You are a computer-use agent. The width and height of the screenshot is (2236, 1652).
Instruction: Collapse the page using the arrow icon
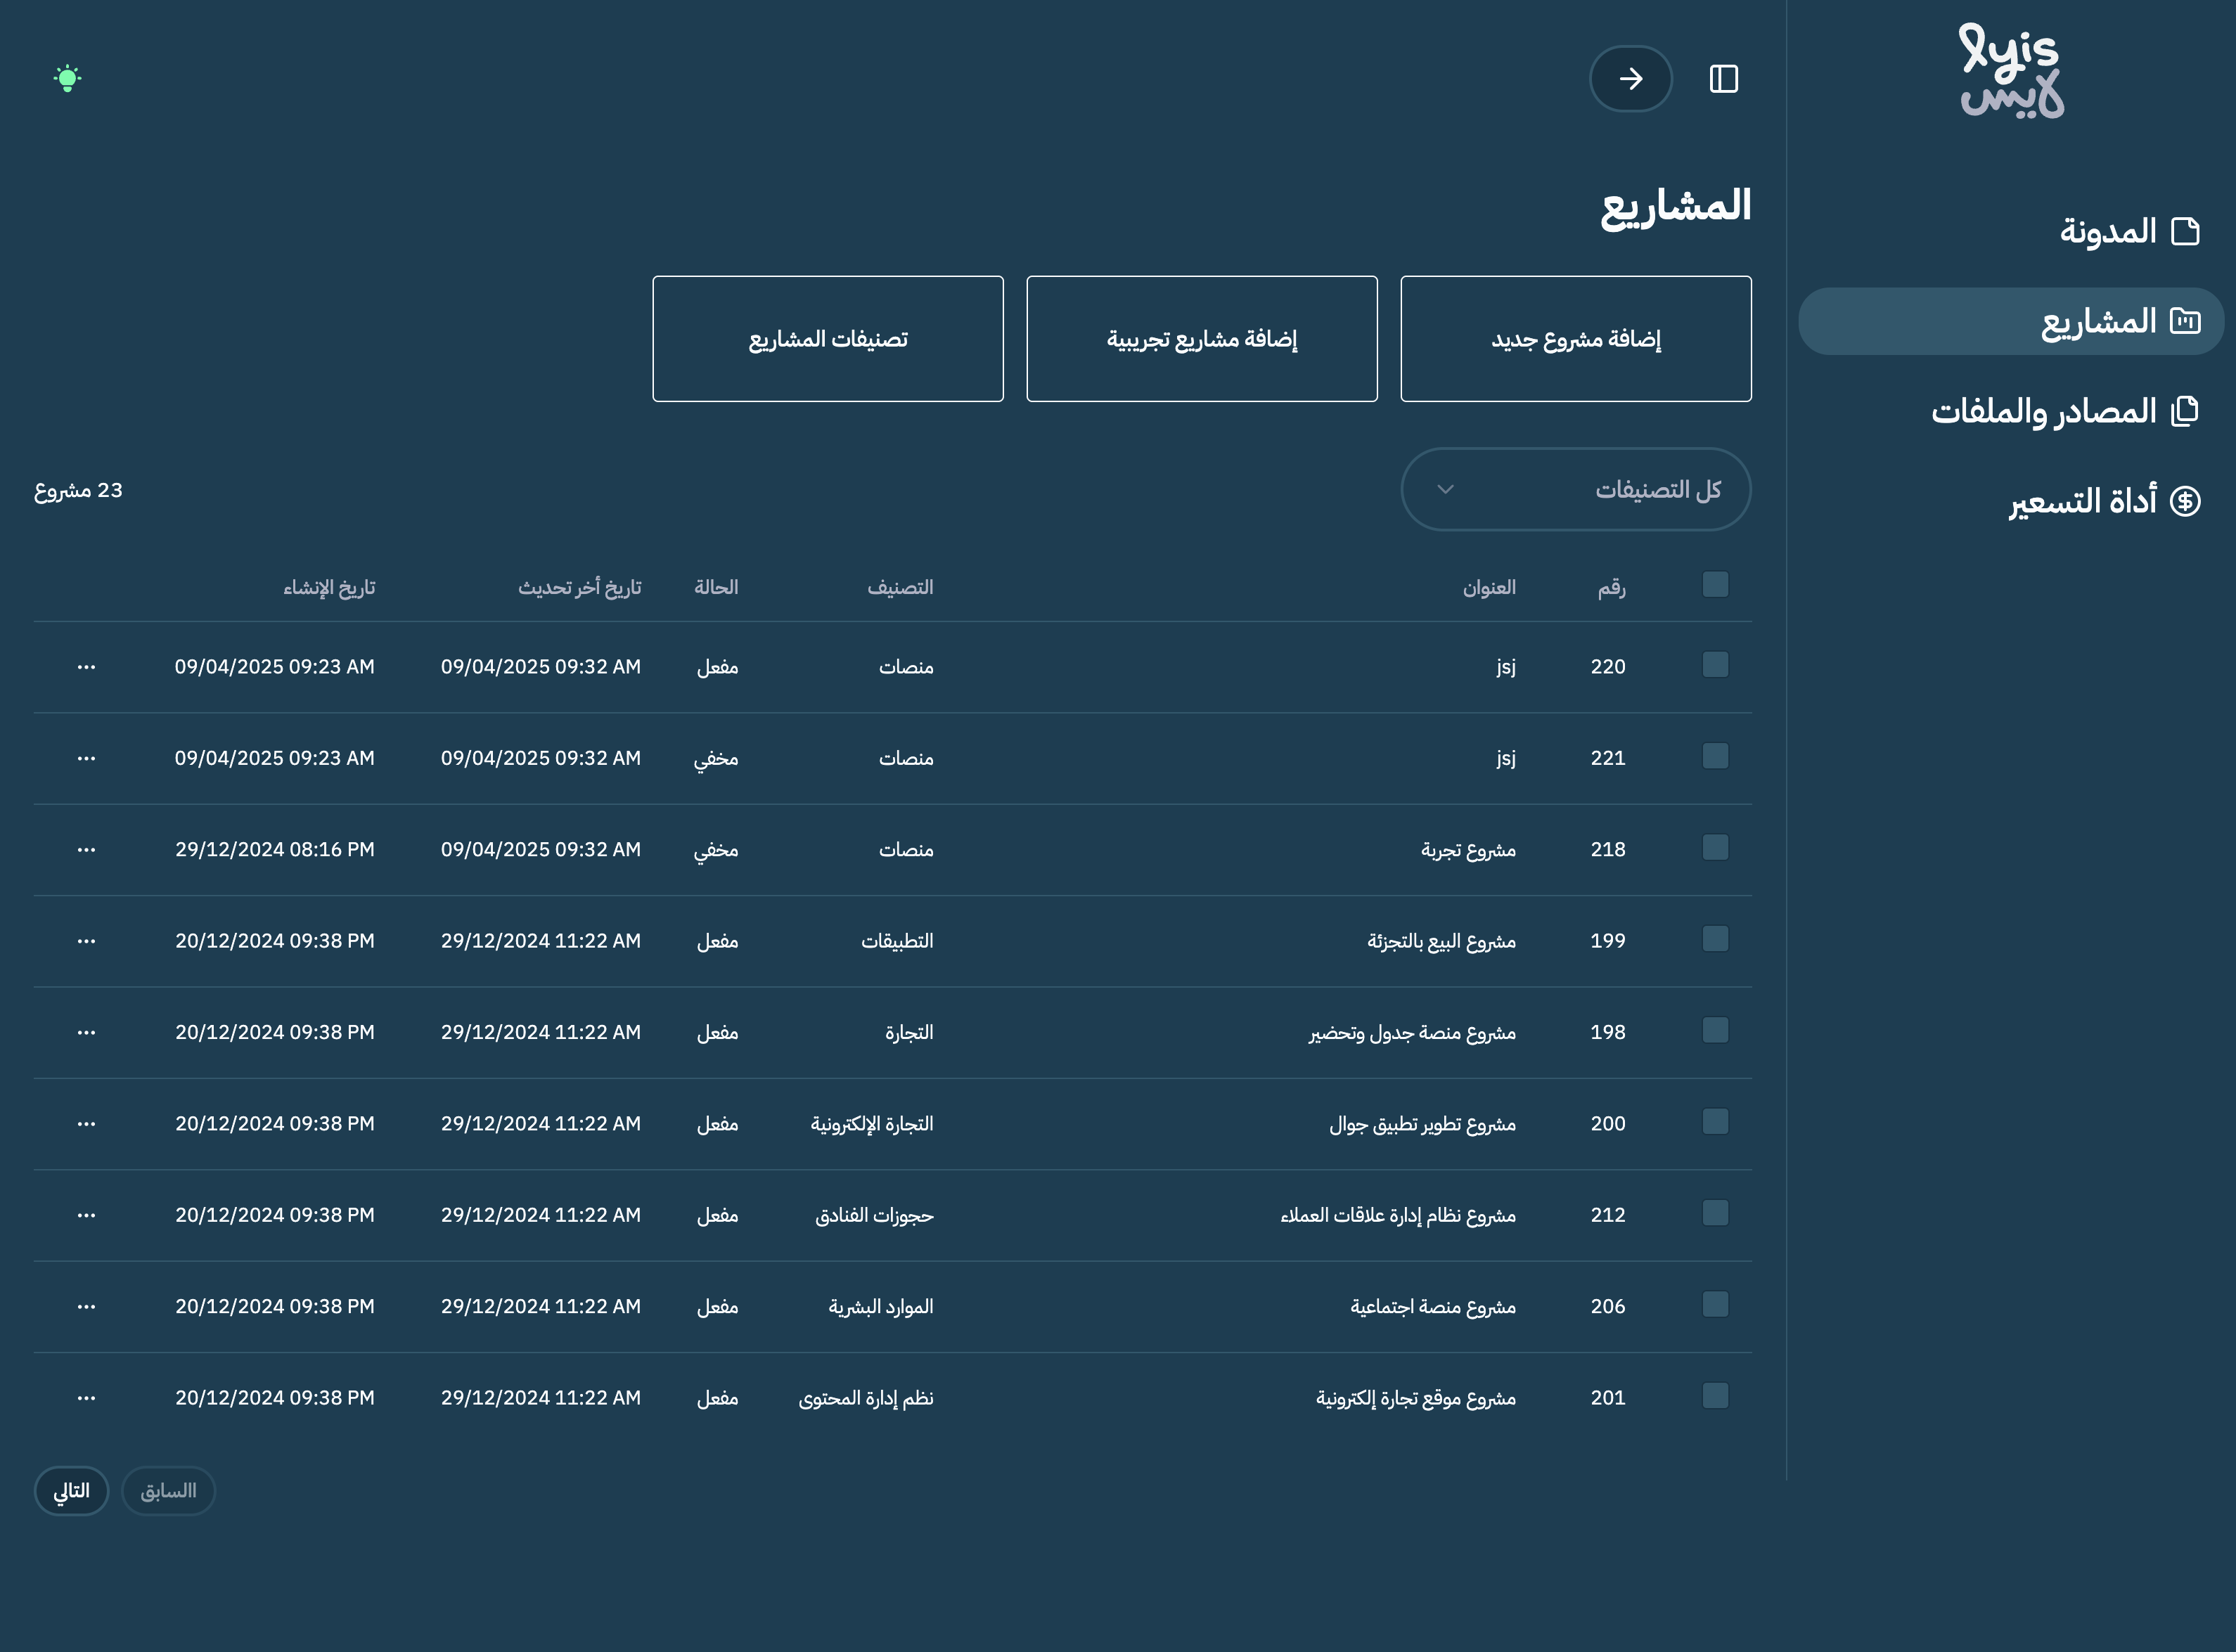(1630, 78)
